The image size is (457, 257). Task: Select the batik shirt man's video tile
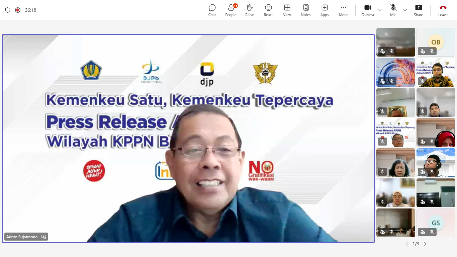pos(436,72)
